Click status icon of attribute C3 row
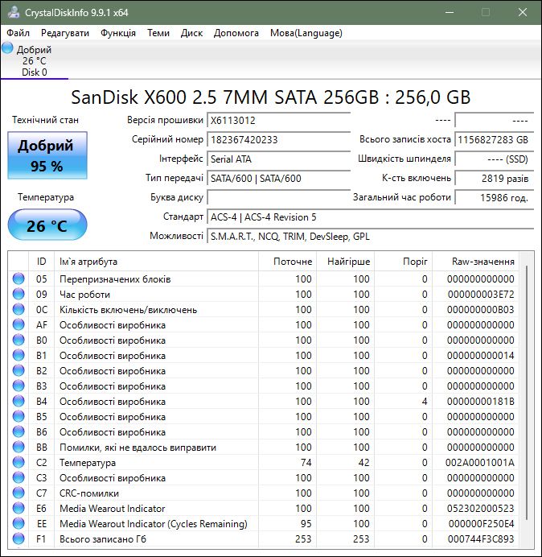The height and width of the screenshot is (557, 542). (x=18, y=478)
